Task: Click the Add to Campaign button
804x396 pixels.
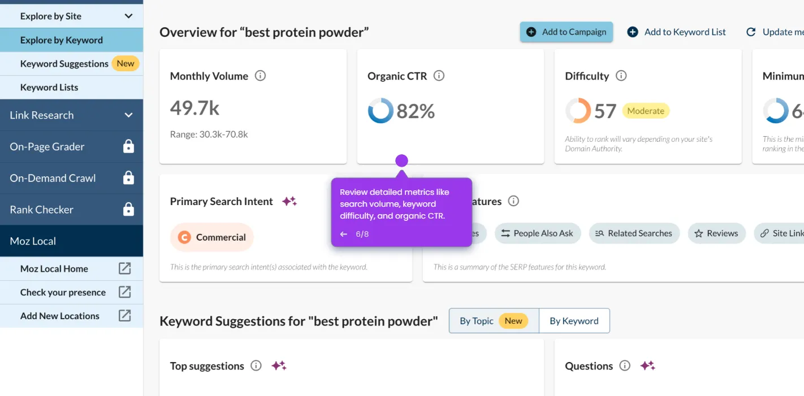Action: pos(567,32)
